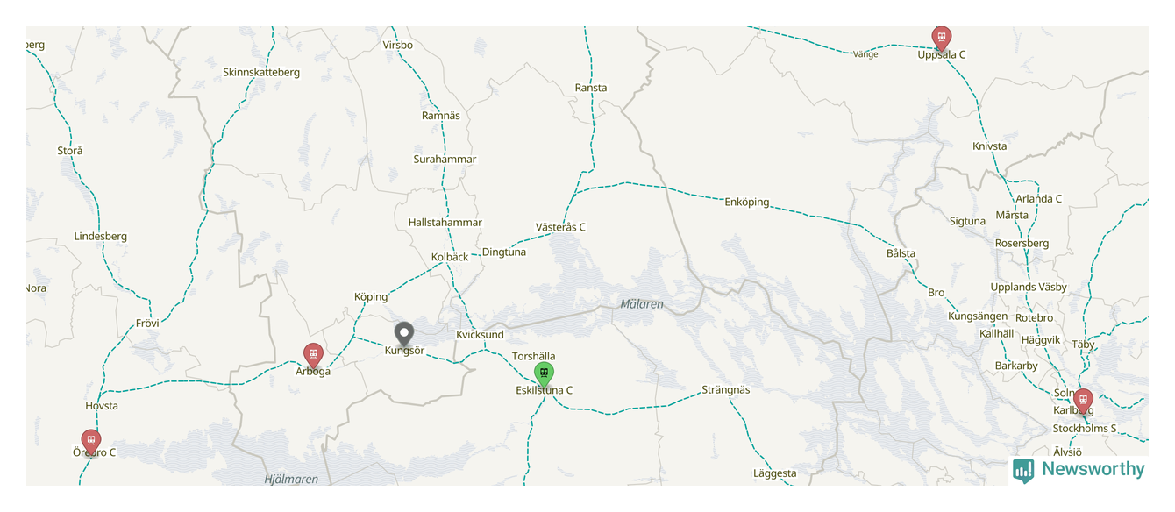This screenshot has width=1175, height=512.
Task: Click the Hjälmaren lake label
Action: [x=291, y=479]
